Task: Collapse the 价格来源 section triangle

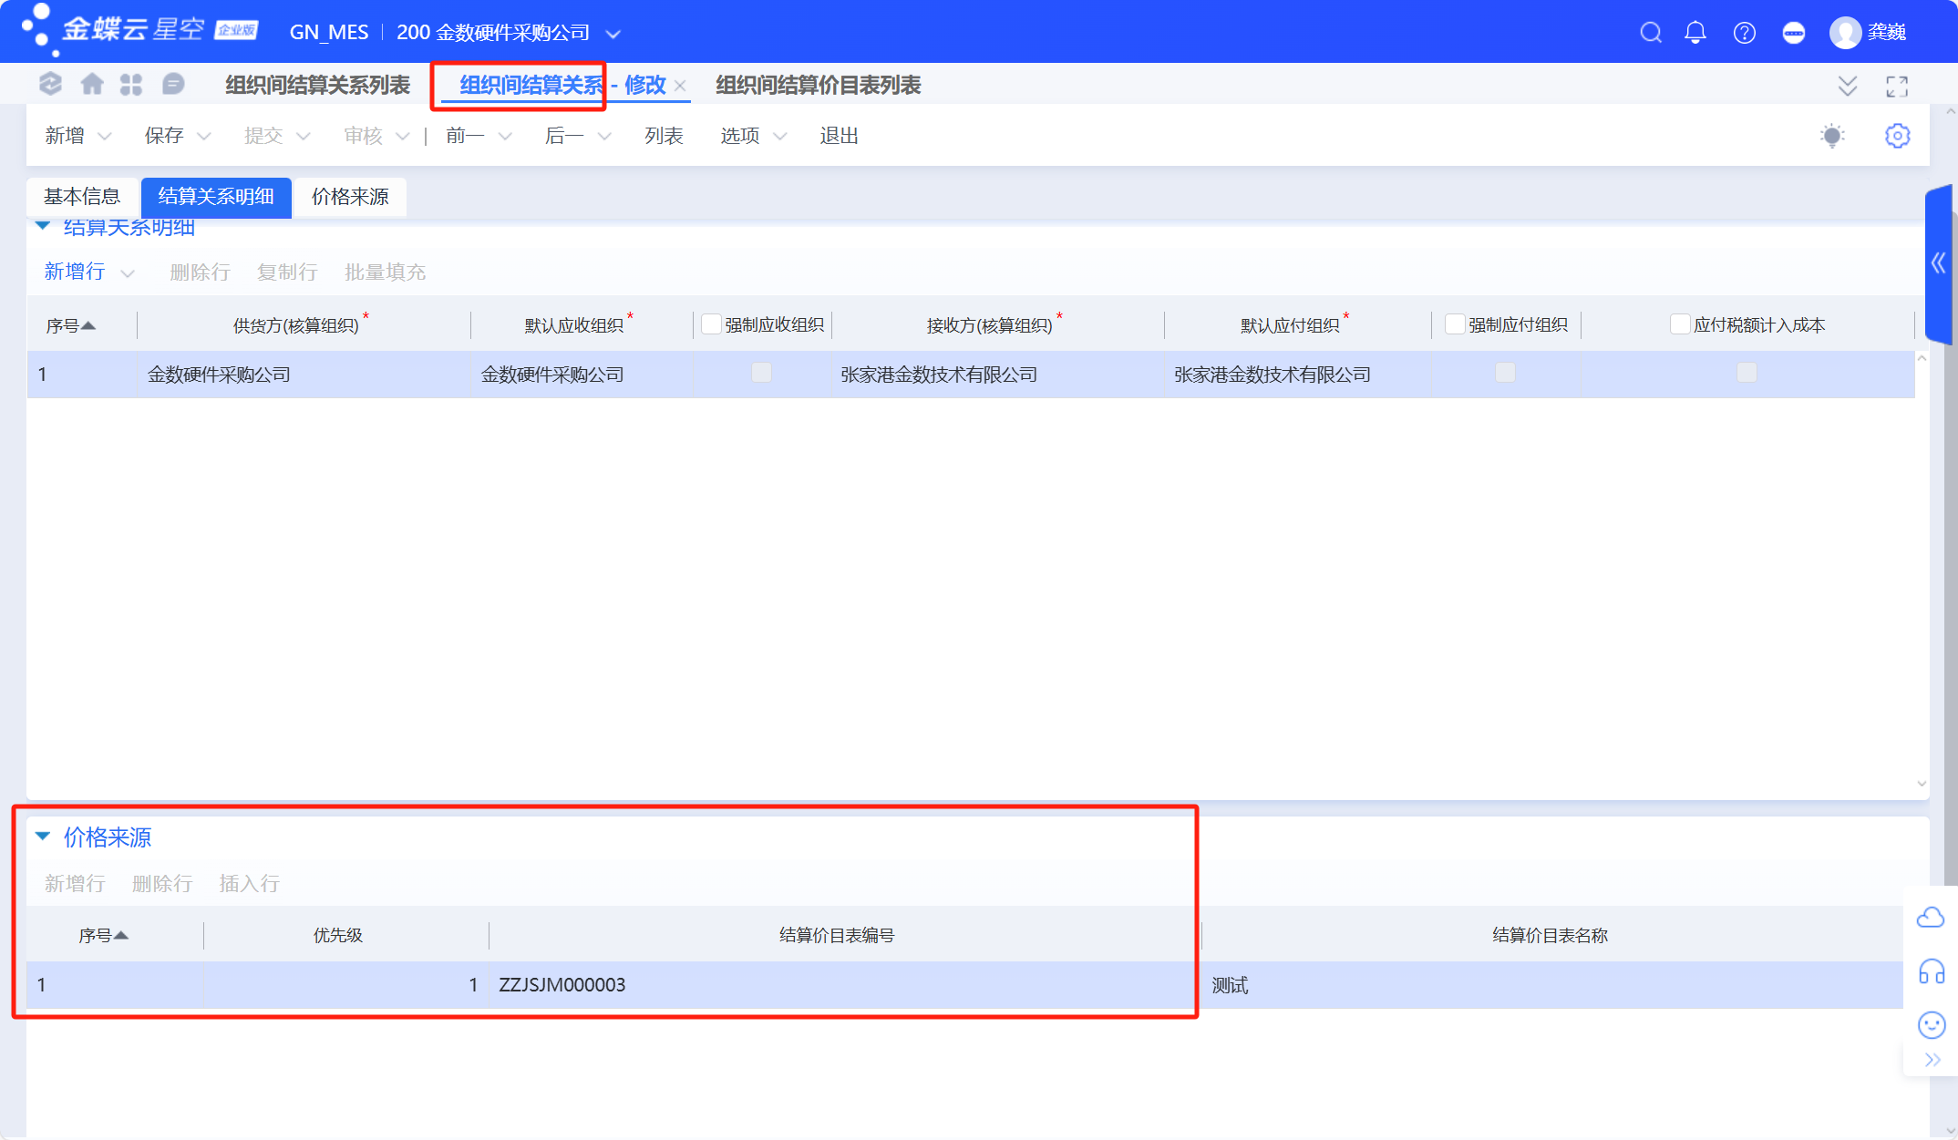Action: coord(43,837)
